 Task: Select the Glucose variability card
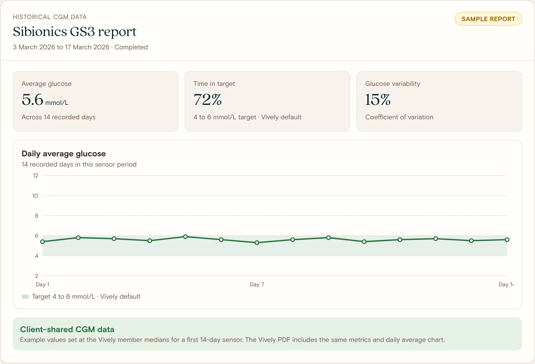coord(439,101)
